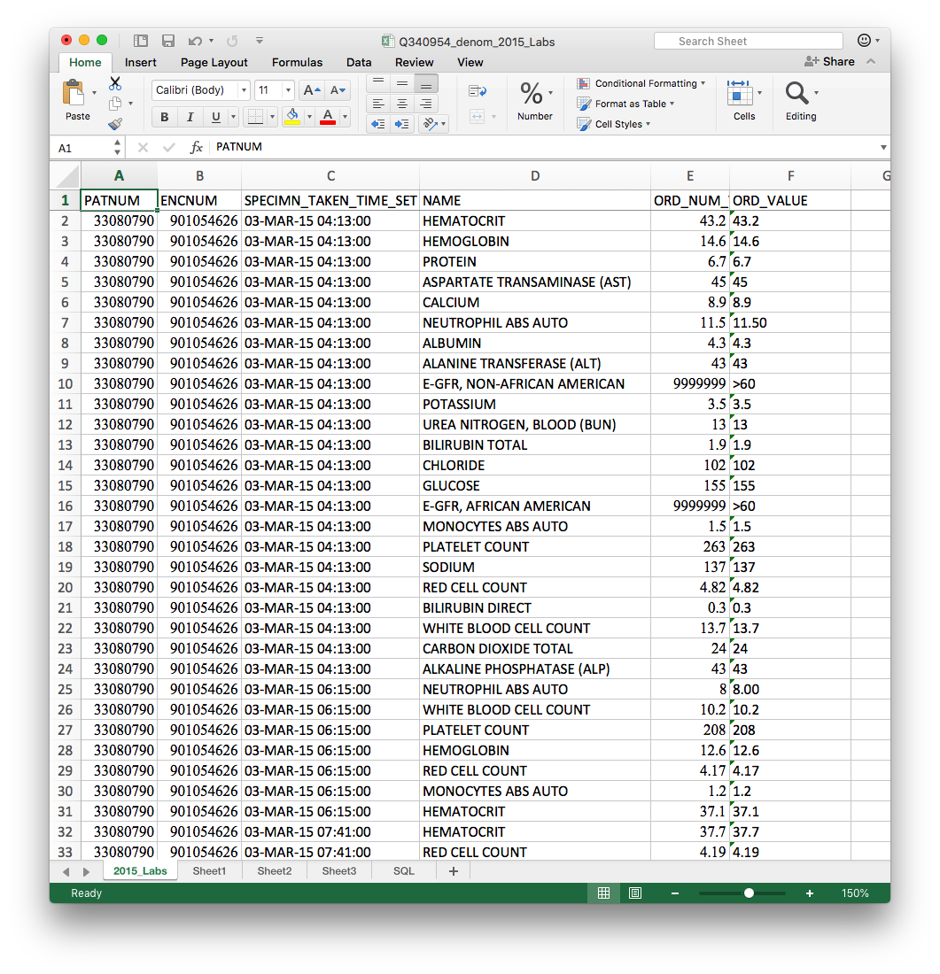Align text to middle vertically

click(x=402, y=83)
